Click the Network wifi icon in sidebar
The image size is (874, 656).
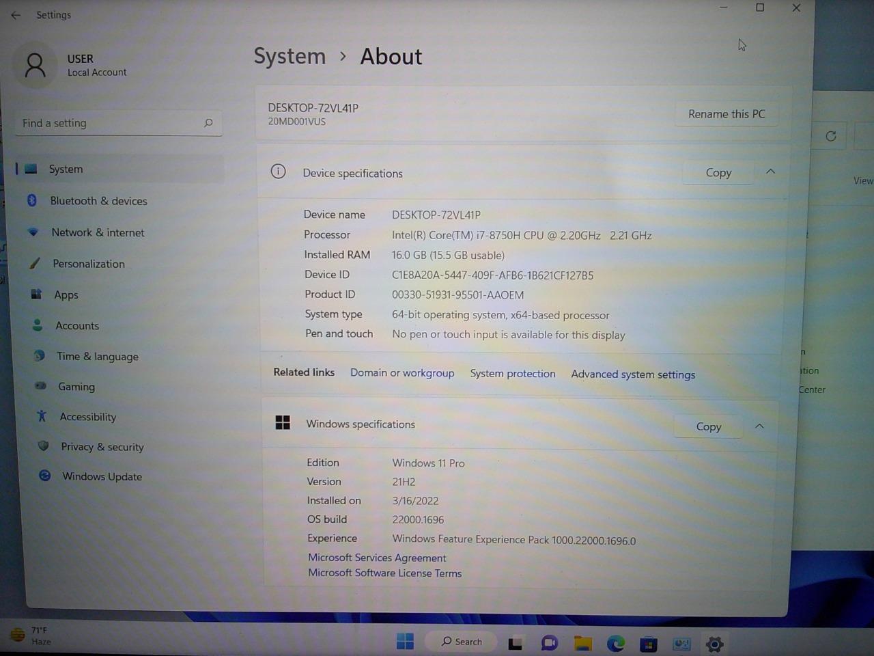click(33, 232)
